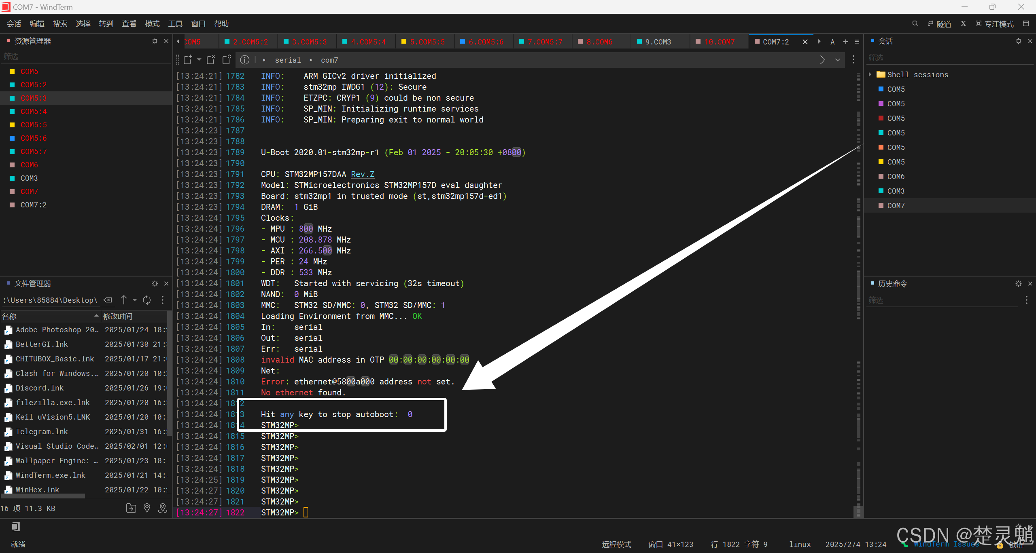Expand the Shell sessions folder

(870, 74)
